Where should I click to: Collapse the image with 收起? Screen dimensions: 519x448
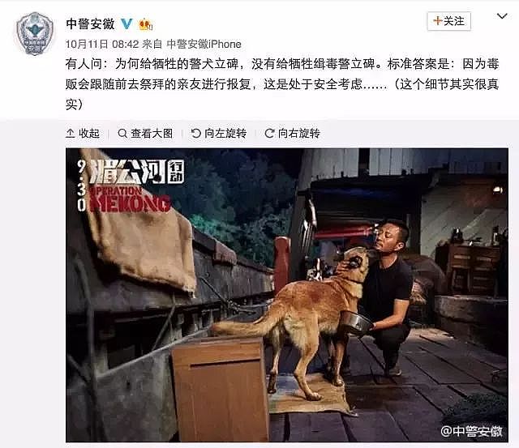pos(83,133)
